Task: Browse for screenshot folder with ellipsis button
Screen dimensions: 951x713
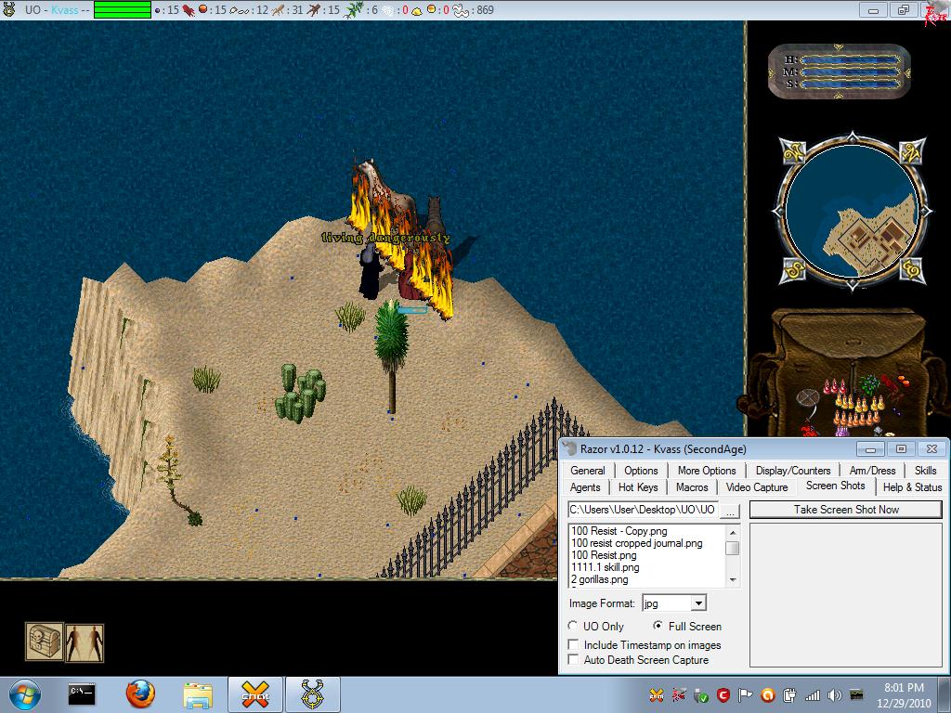Action: tap(731, 511)
